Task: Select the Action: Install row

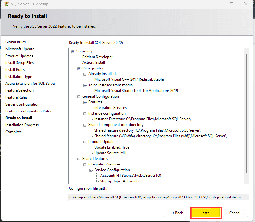Action: click(94, 62)
